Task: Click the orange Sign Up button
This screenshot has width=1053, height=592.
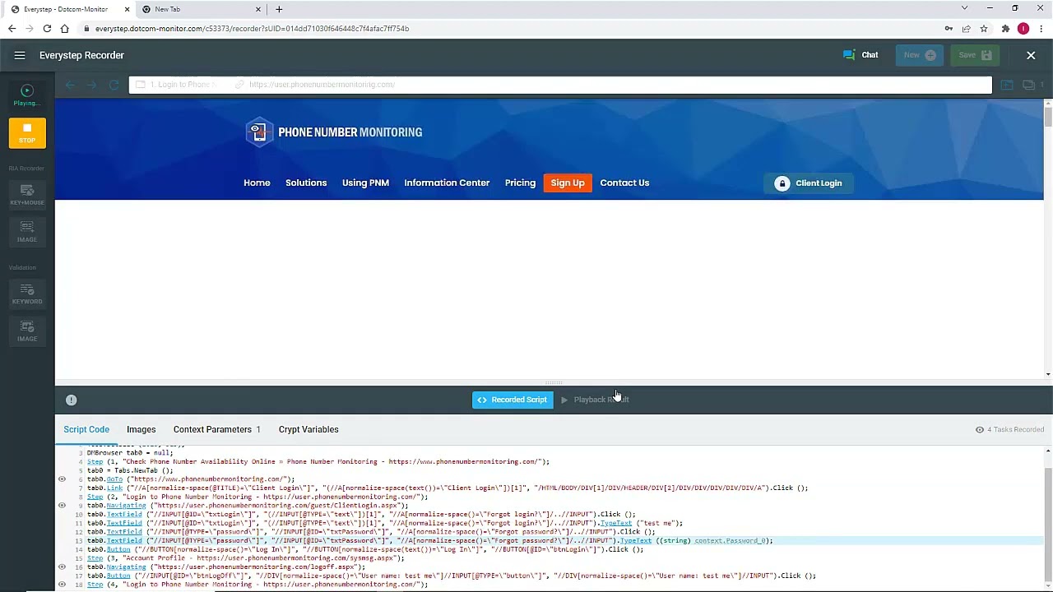Action: coord(568,183)
